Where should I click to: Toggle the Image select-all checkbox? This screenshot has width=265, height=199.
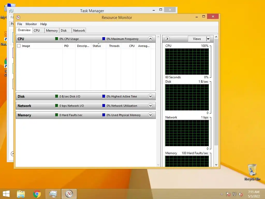click(19, 46)
